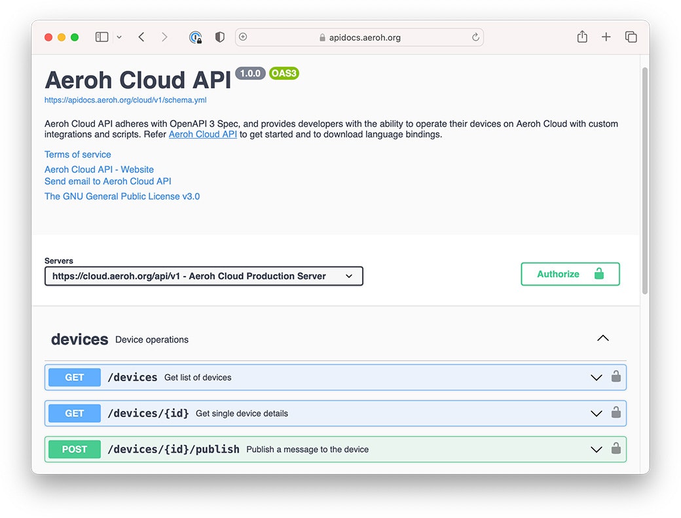Go forward with the forward arrow
The height and width of the screenshot is (518, 681).
(164, 37)
